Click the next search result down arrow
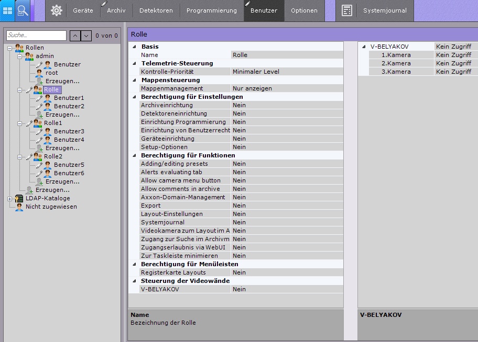 pos(86,36)
